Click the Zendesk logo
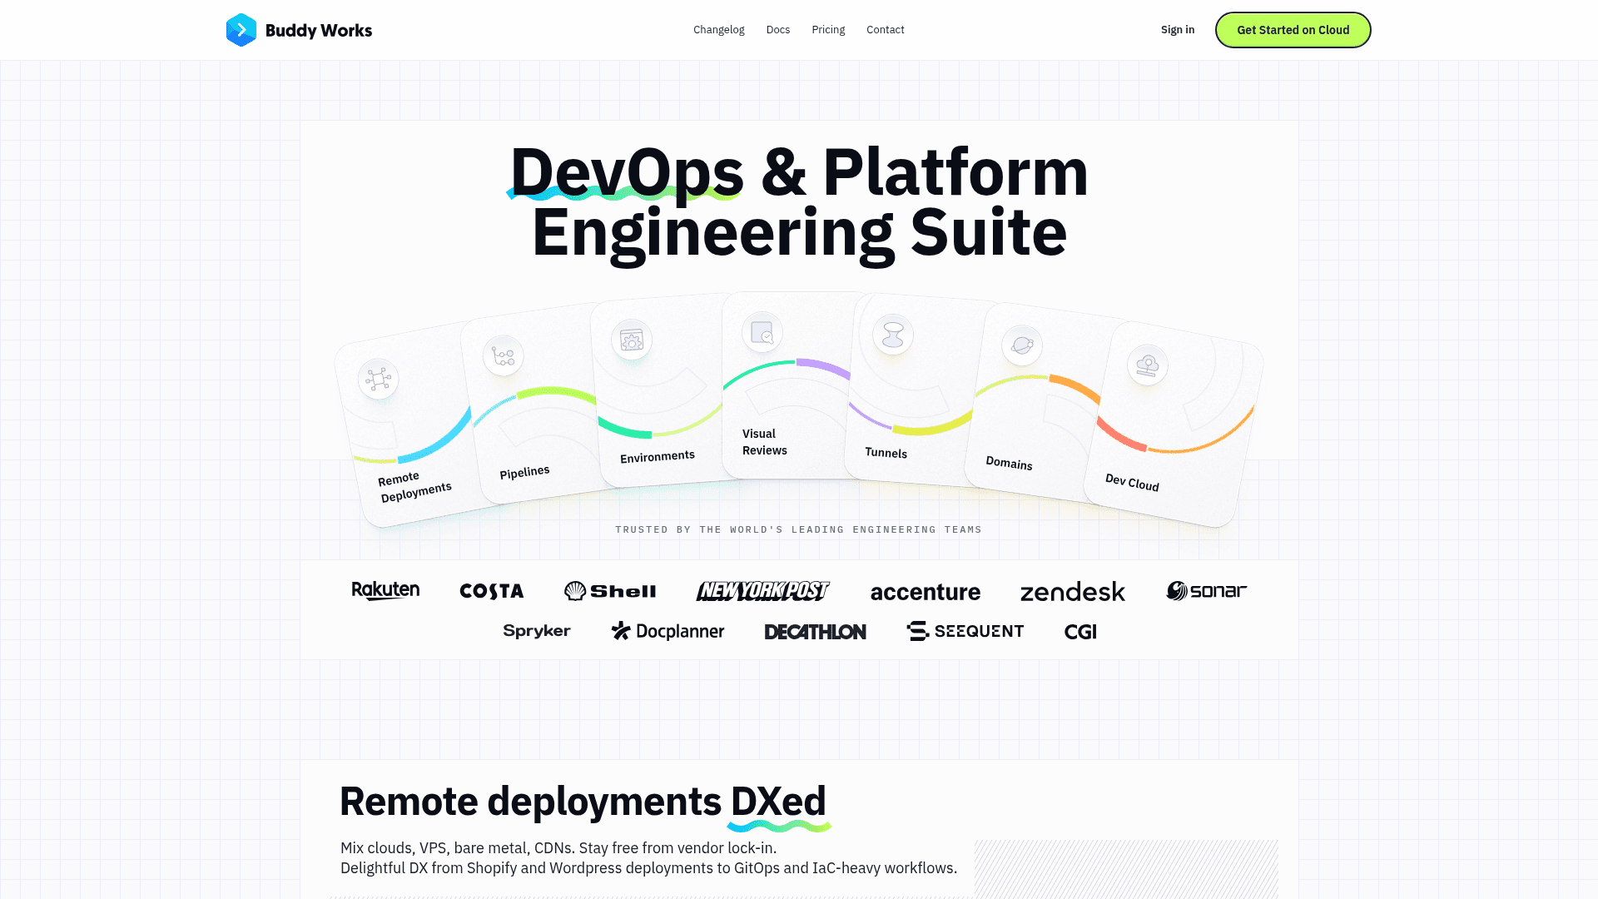The width and height of the screenshot is (1598, 899). tap(1073, 592)
